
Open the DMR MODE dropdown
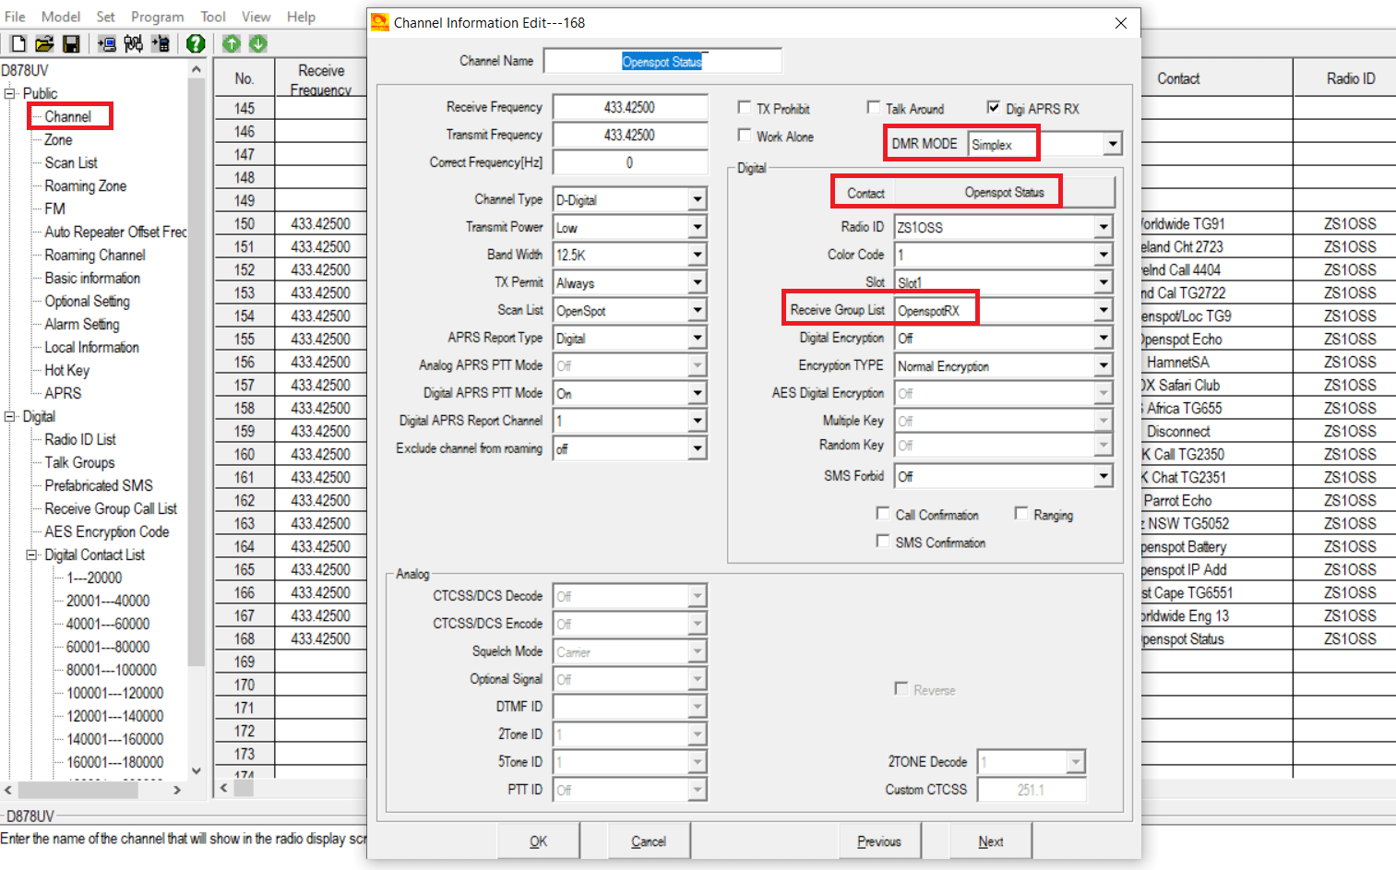point(1112,144)
